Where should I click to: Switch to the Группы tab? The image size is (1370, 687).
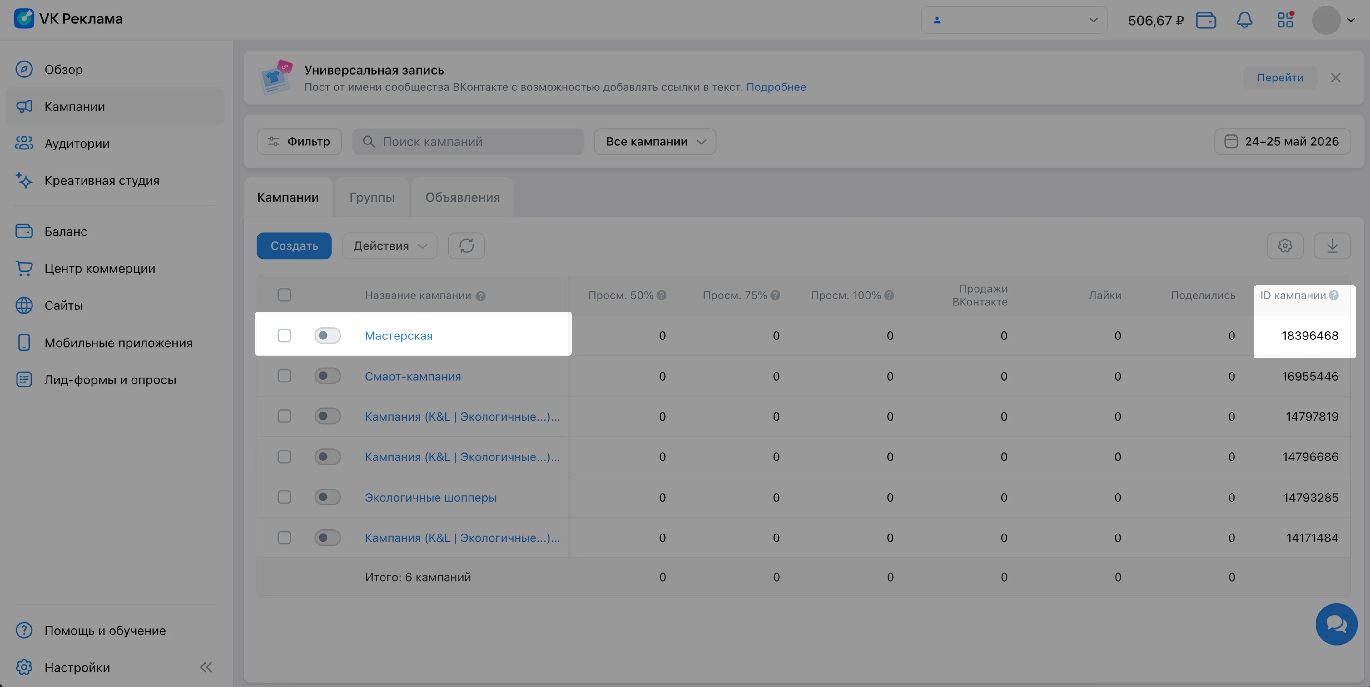pyautogui.click(x=372, y=198)
